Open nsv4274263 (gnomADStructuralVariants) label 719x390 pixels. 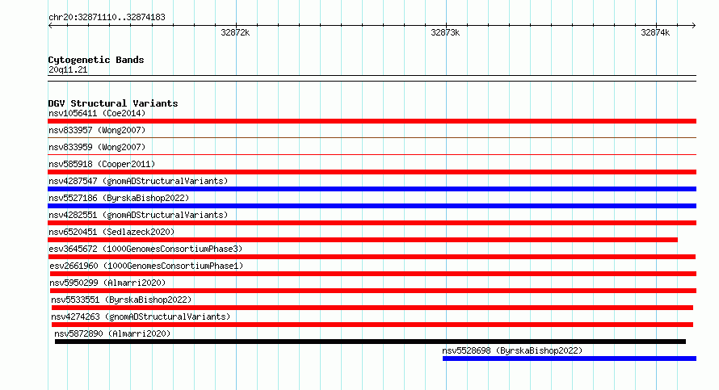pyautogui.click(x=141, y=317)
